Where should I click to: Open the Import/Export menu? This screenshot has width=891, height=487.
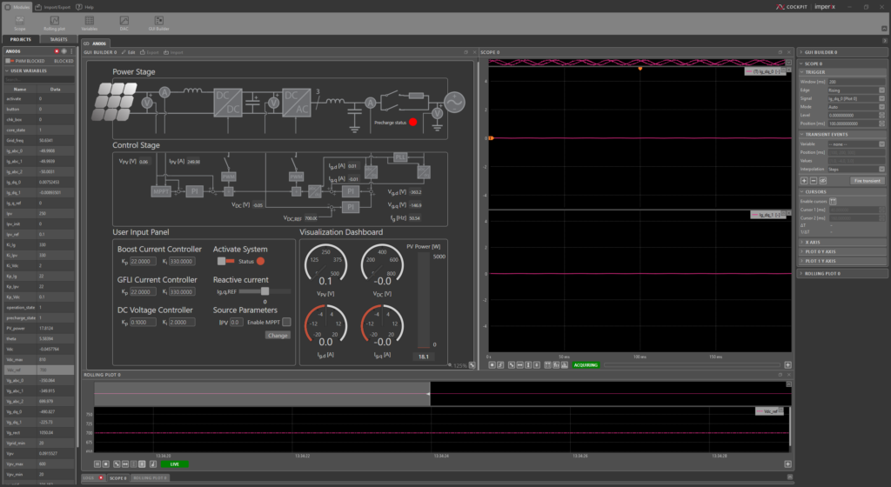tap(57, 6)
